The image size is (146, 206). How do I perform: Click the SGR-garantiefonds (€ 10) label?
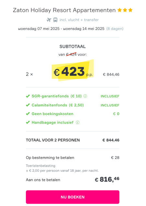[56, 96]
